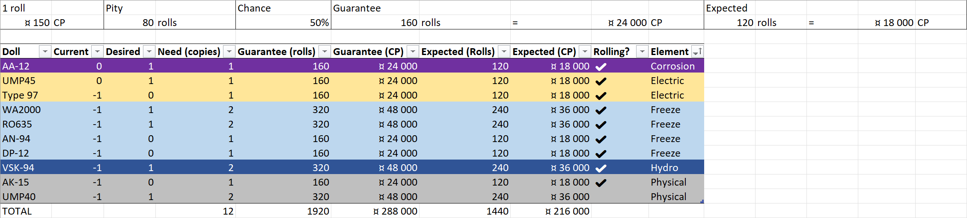Toggle the Rolling checkmark for VSK-94
967x218 pixels.
click(601, 168)
